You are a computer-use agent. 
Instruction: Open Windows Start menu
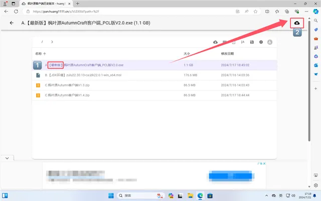point(111,195)
